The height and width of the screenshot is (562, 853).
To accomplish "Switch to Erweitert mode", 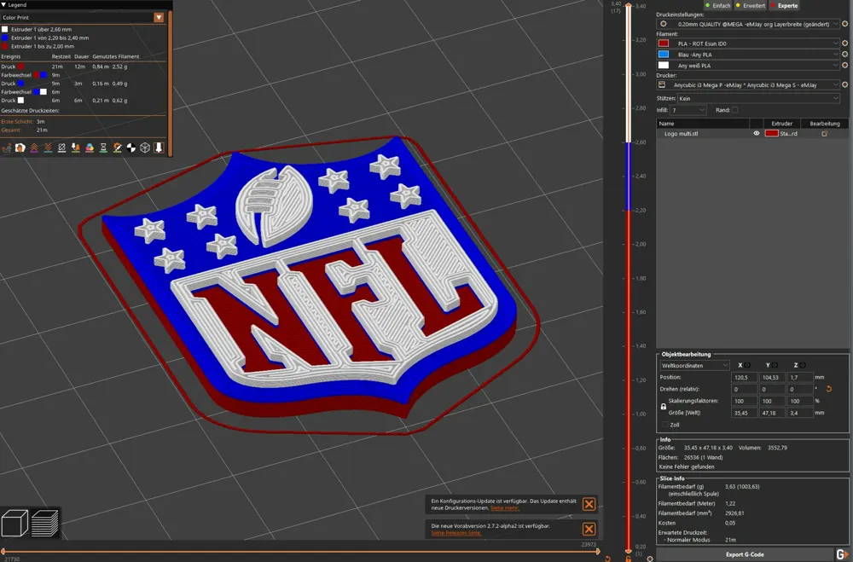I will [754, 6].
